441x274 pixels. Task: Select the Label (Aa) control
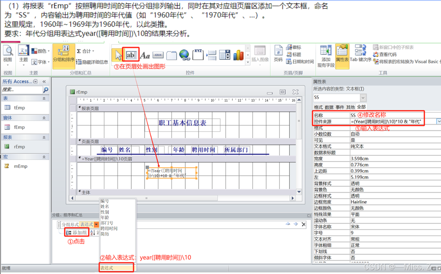[x=145, y=55]
